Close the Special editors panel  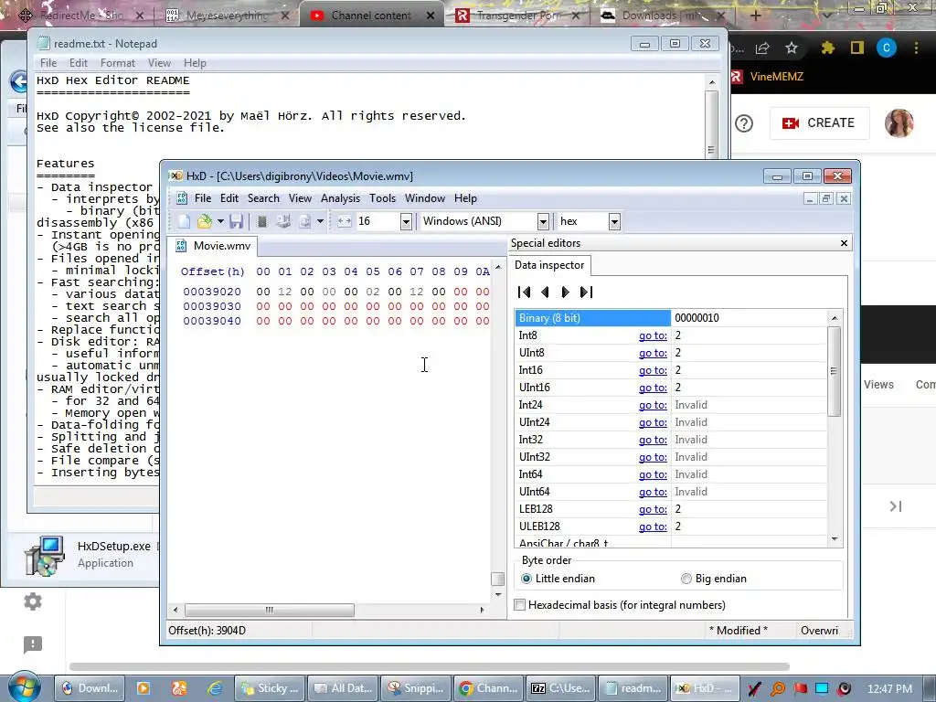coord(844,243)
